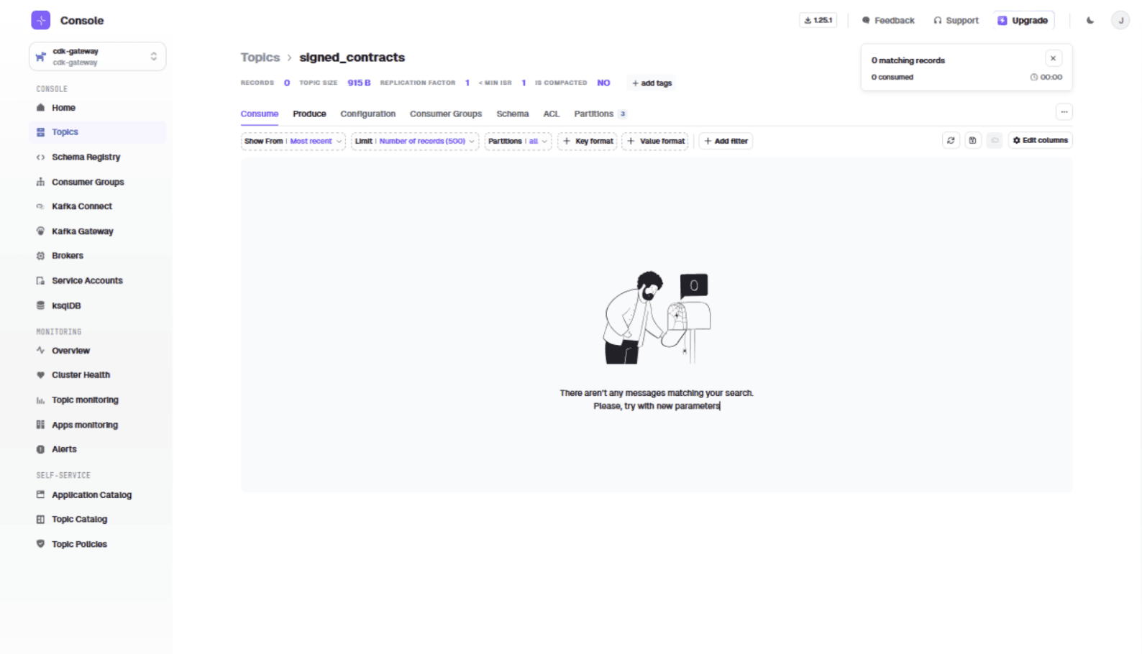Go to Brokers page in sidebar
The height and width of the screenshot is (654, 1142).
[x=67, y=256]
